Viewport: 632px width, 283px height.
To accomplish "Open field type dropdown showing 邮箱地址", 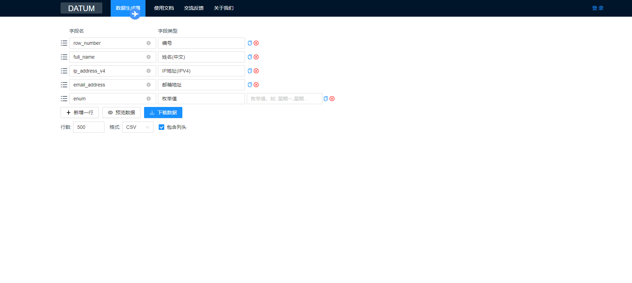I will point(202,85).
